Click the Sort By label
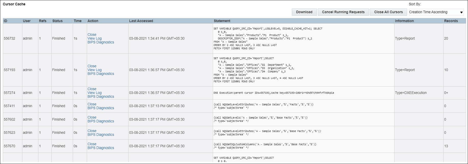468x164 pixels. [415, 4]
